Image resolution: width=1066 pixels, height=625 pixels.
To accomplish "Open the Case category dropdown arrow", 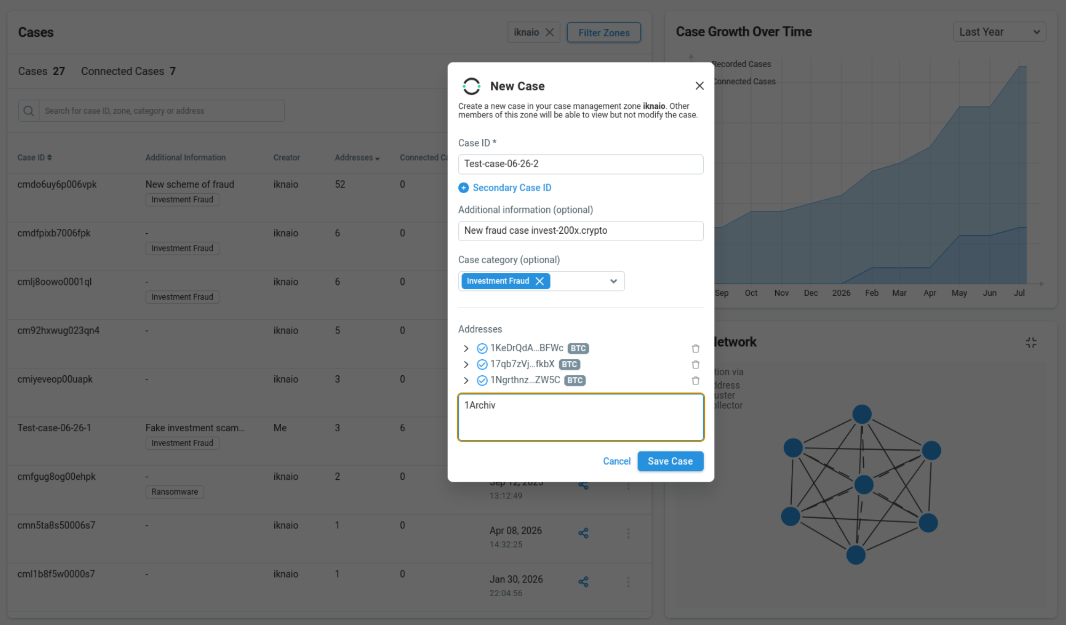I will pyautogui.click(x=614, y=281).
